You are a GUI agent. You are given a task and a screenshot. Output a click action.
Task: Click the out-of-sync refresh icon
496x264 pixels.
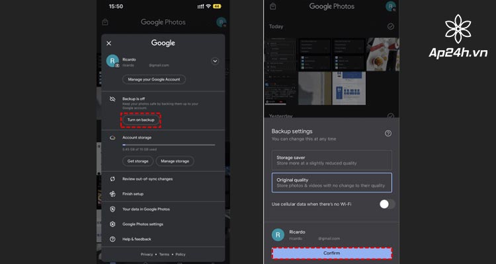pos(112,179)
